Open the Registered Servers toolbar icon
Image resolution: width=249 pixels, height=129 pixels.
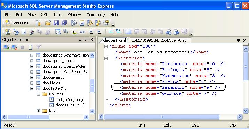[x=74, y=23]
